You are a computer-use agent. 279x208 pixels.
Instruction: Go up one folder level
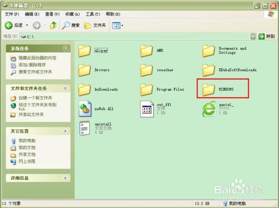tap(53, 26)
